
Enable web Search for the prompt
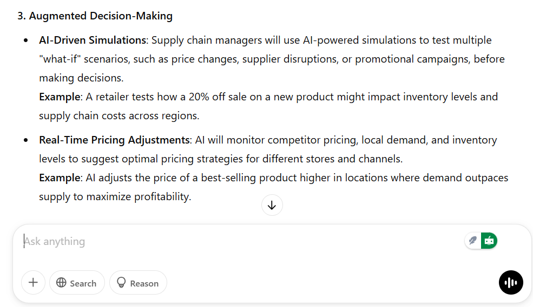[x=77, y=283]
